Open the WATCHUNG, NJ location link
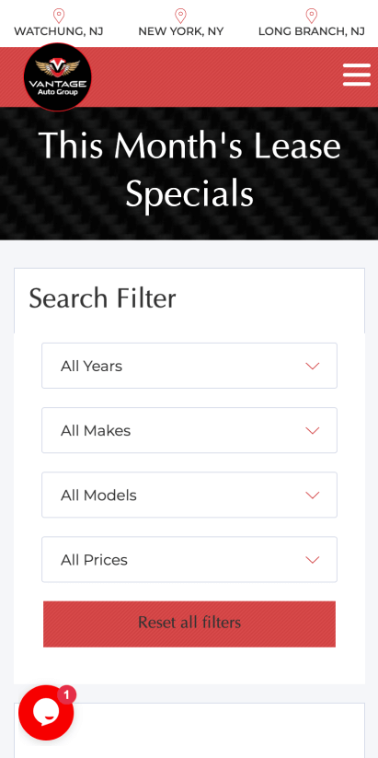The image size is (378, 758). (x=59, y=31)
